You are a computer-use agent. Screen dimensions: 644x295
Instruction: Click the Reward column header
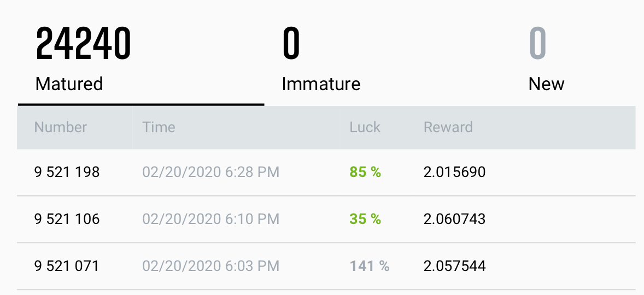coord(448,127)
